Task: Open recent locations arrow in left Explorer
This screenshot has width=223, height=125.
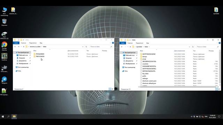Action: (x=21, y=47)
